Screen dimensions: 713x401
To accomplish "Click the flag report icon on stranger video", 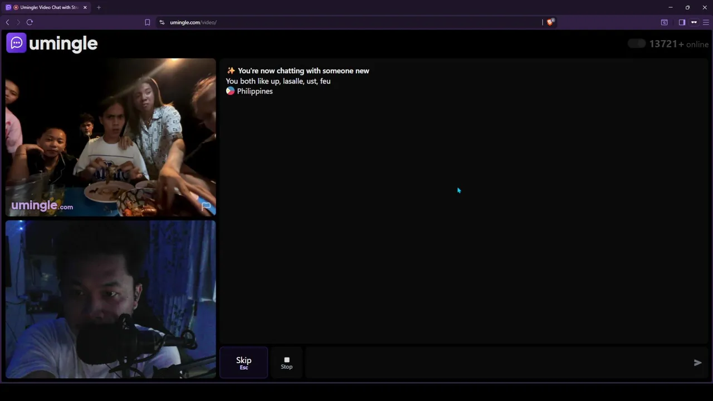I will tap(206, 207).
